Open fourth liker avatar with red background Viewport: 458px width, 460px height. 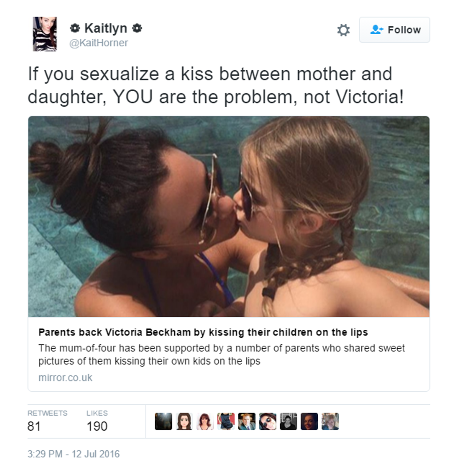tap(226, 421)
